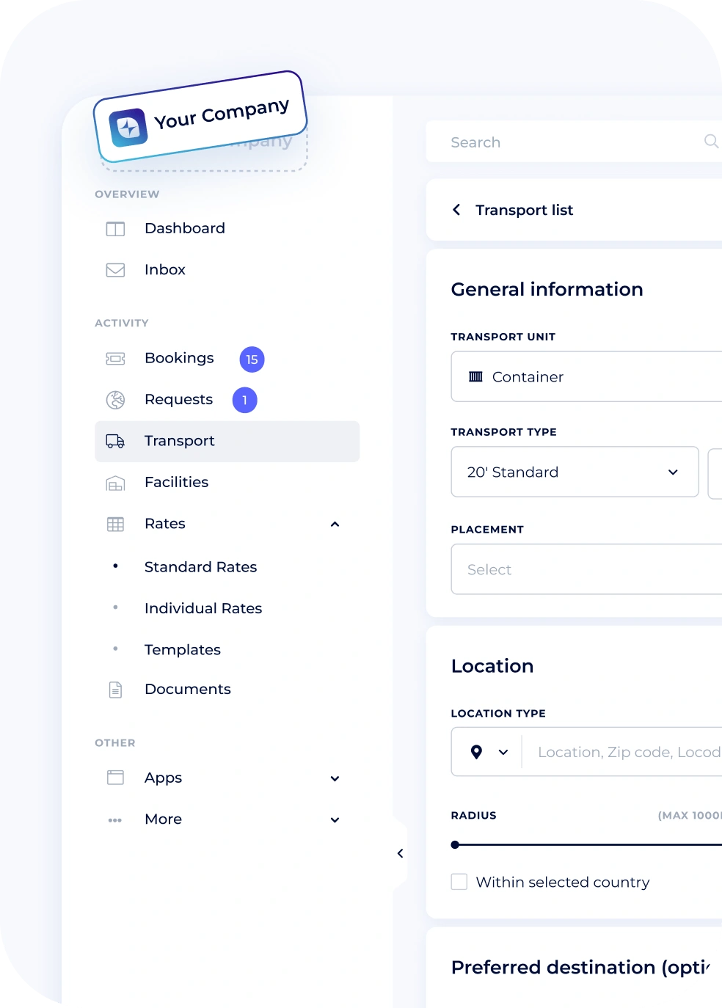
Task: Open the location type chevron dropdown
Action: pos(503,752)
